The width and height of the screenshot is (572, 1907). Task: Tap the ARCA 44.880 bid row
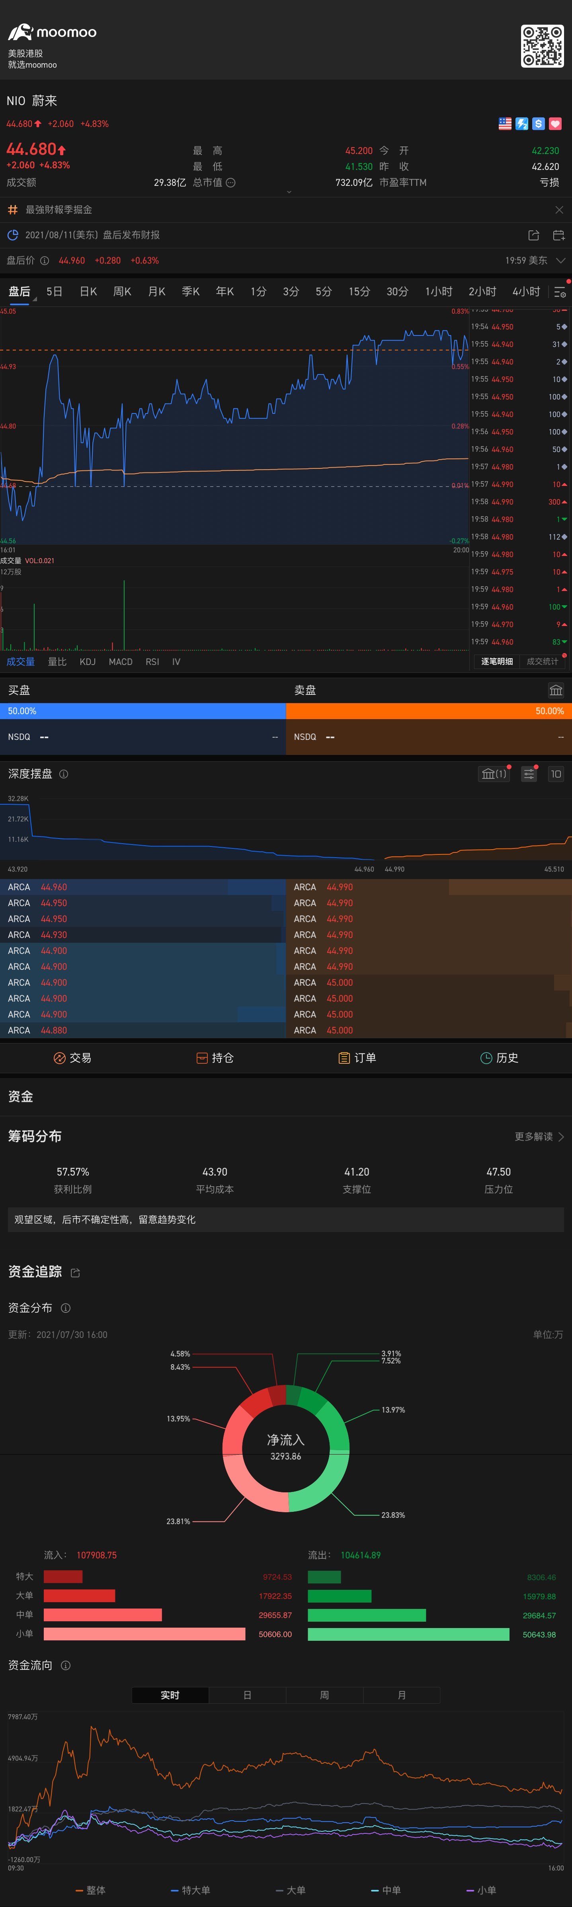[143, 1030]
